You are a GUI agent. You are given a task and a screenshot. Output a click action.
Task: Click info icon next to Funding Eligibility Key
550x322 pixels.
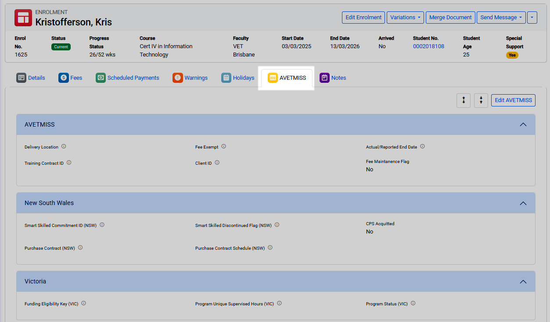point(83,303)
